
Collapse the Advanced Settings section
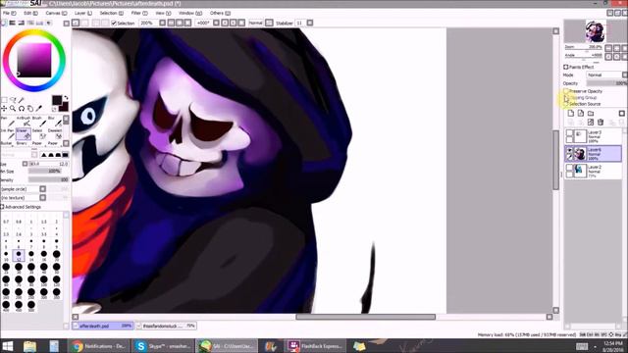pyautogui.click(x=3, y=207)
